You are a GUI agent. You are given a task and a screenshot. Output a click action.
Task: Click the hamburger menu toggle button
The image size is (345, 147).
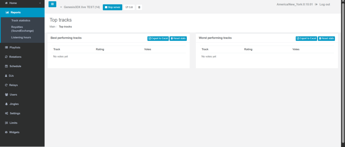(52, 4)
